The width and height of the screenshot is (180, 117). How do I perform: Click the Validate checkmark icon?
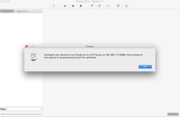point(107,6)
